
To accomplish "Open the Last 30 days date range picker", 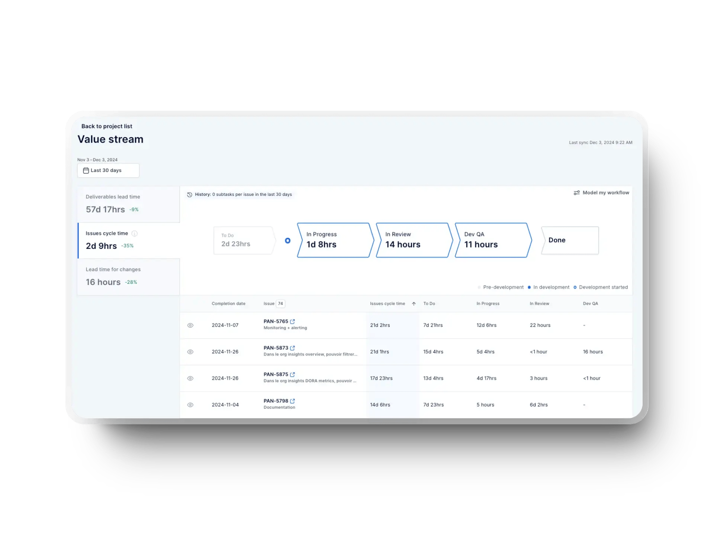I will pyautogui.click(x=108, y=170).
